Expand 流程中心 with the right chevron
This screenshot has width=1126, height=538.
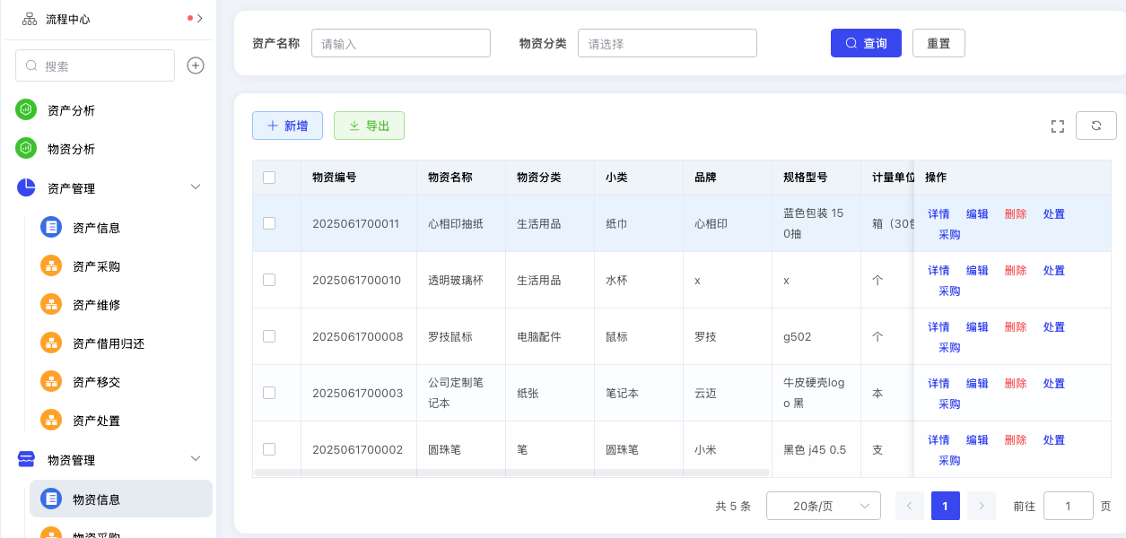click(200, 18)
